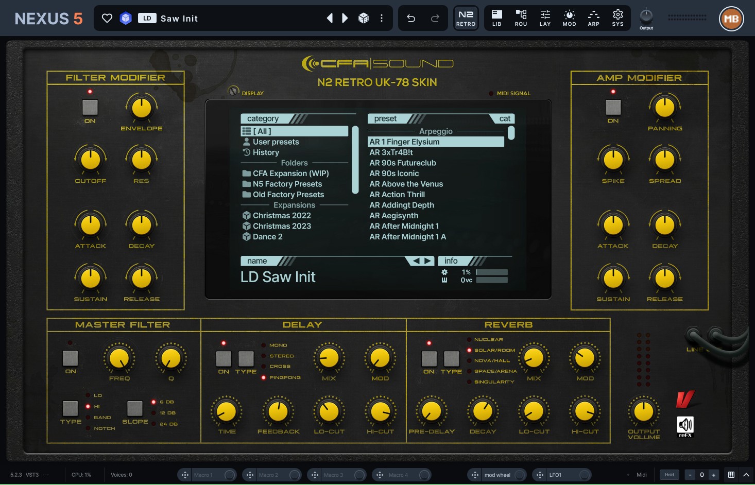Click the Master Filter SLOPE button
This screenshot has height=485, width=755.
click(x=135, y=408)
